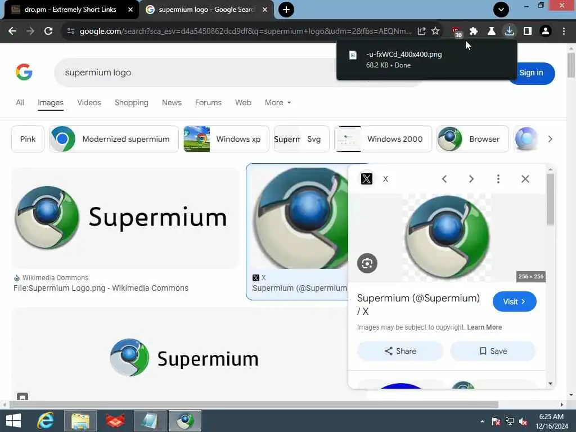Open the tab search dropdown arrow

(501, 10)
